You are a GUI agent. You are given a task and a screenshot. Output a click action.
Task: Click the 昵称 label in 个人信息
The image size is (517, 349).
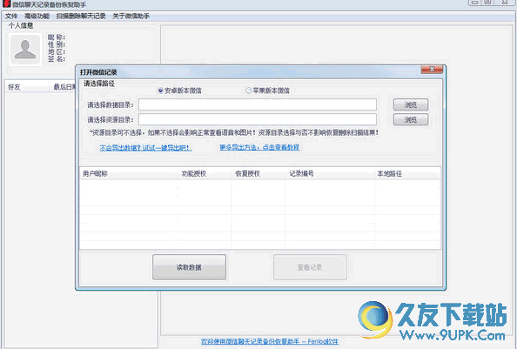(57, 37)
